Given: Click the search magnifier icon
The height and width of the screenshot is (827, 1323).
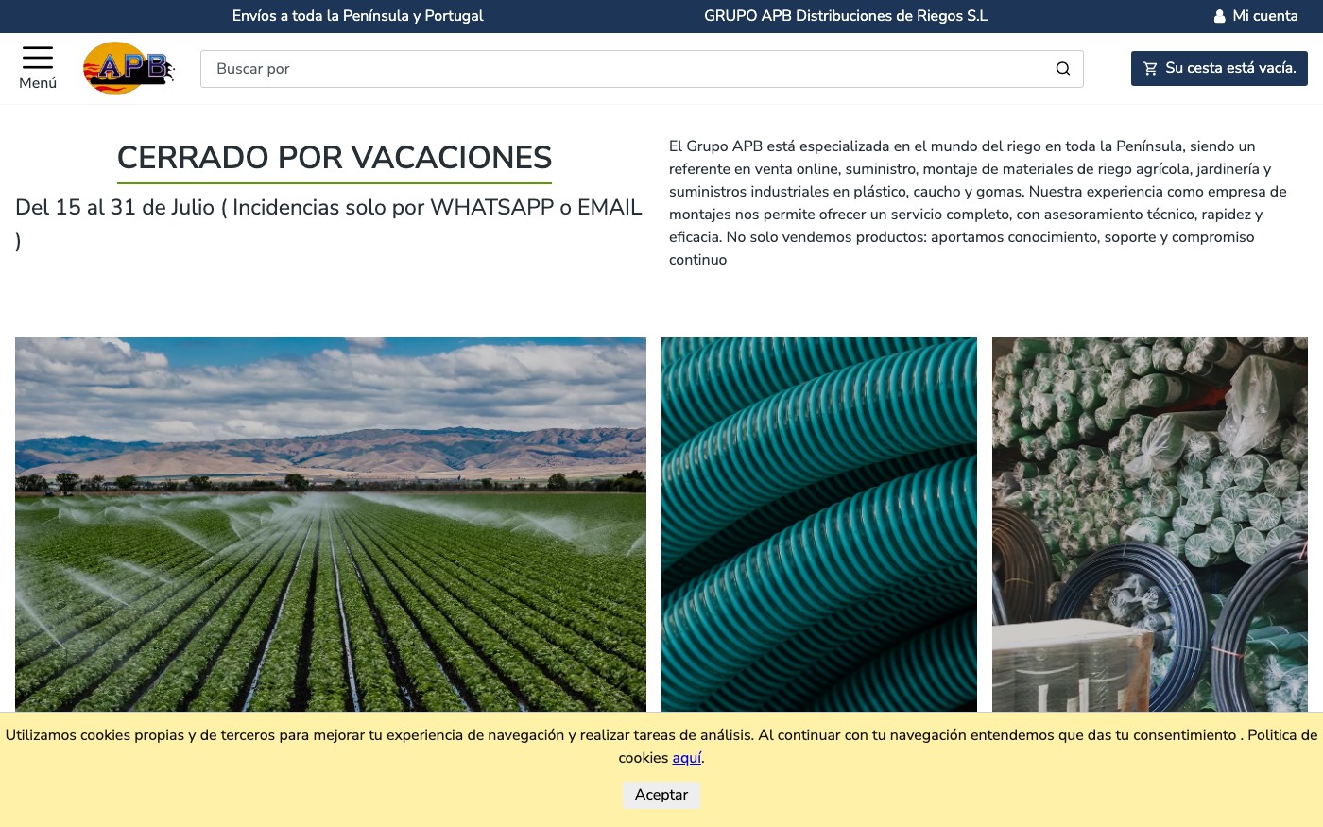Looking at the screenshot, I should pos(1063,69).
